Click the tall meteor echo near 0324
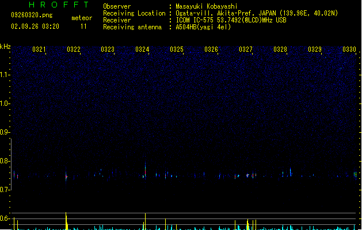362x230 pixels. click(x=145, y=169)
